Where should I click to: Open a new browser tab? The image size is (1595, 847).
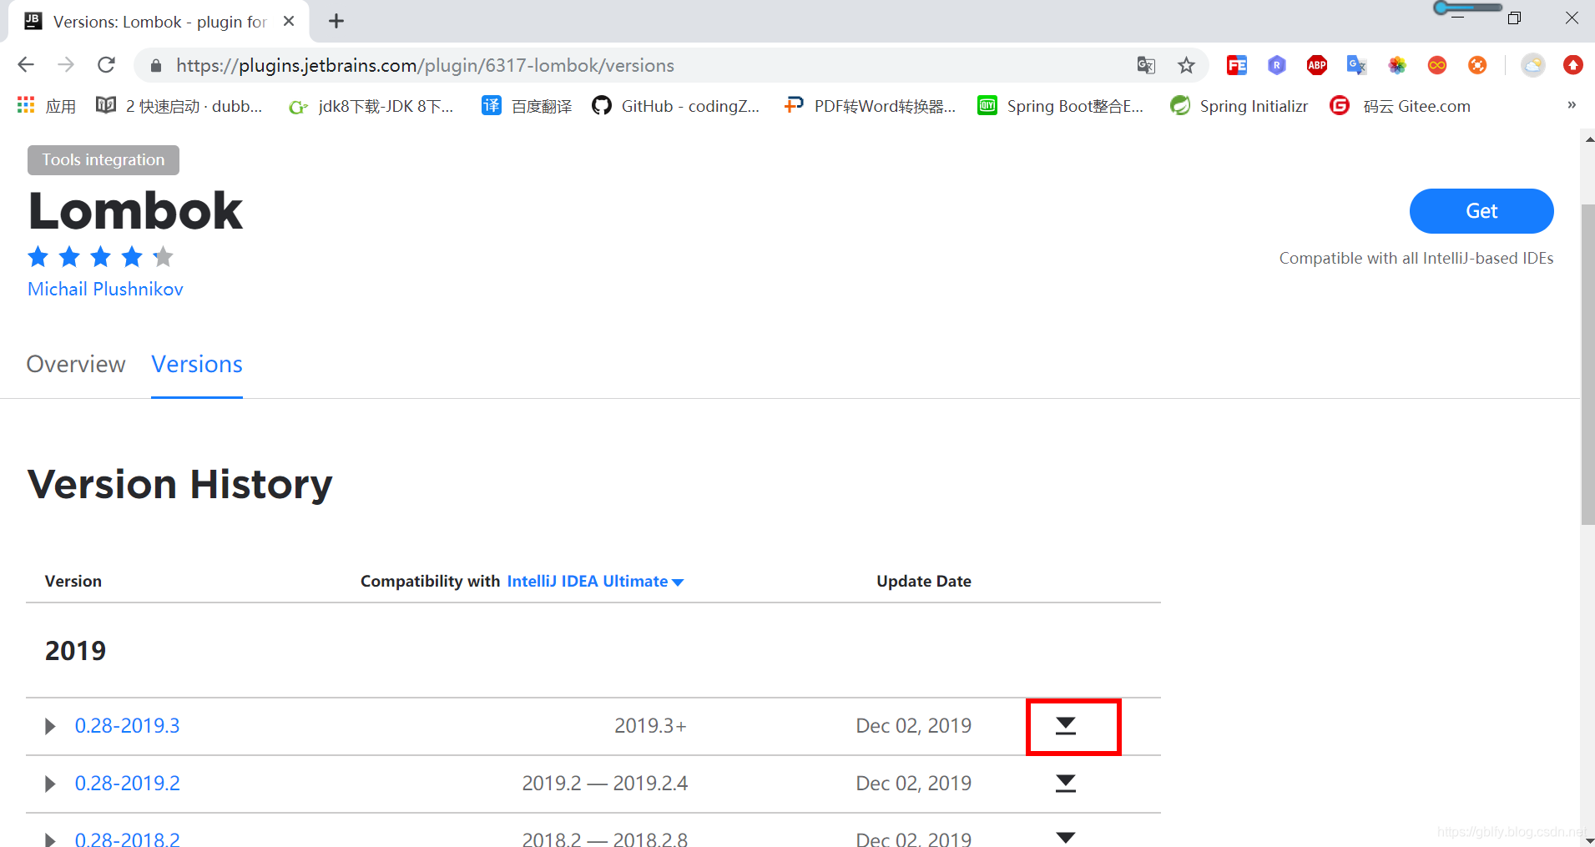coord(336,21)
